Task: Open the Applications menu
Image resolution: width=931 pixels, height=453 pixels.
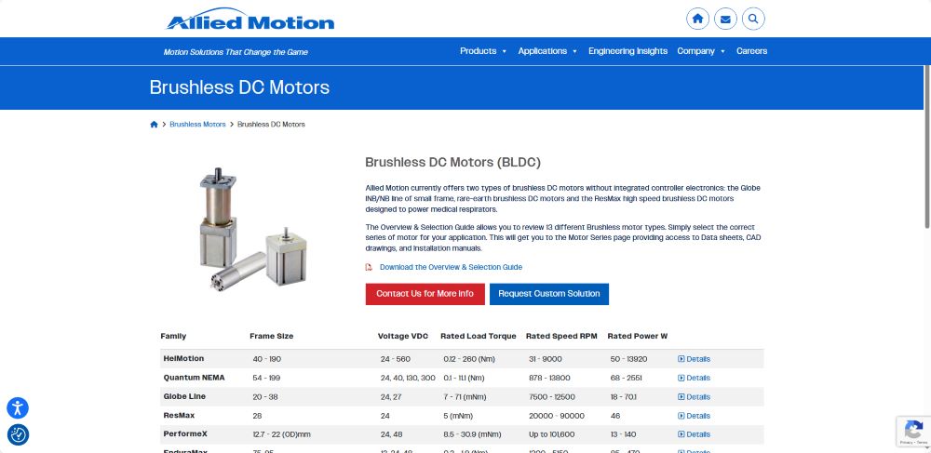Action: 542,51
